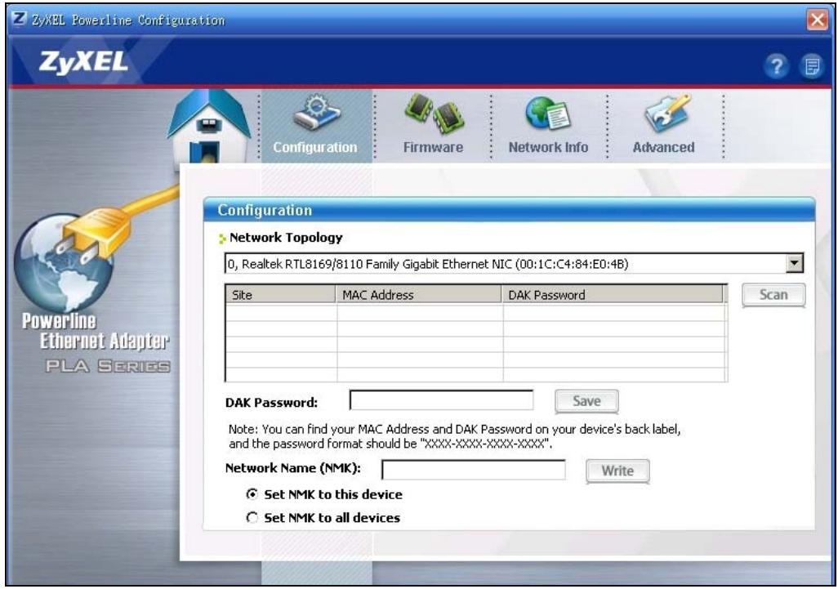838x589 pixels.
Task: Switch to the Firmware tab label
Action: [x=434, y=147]
